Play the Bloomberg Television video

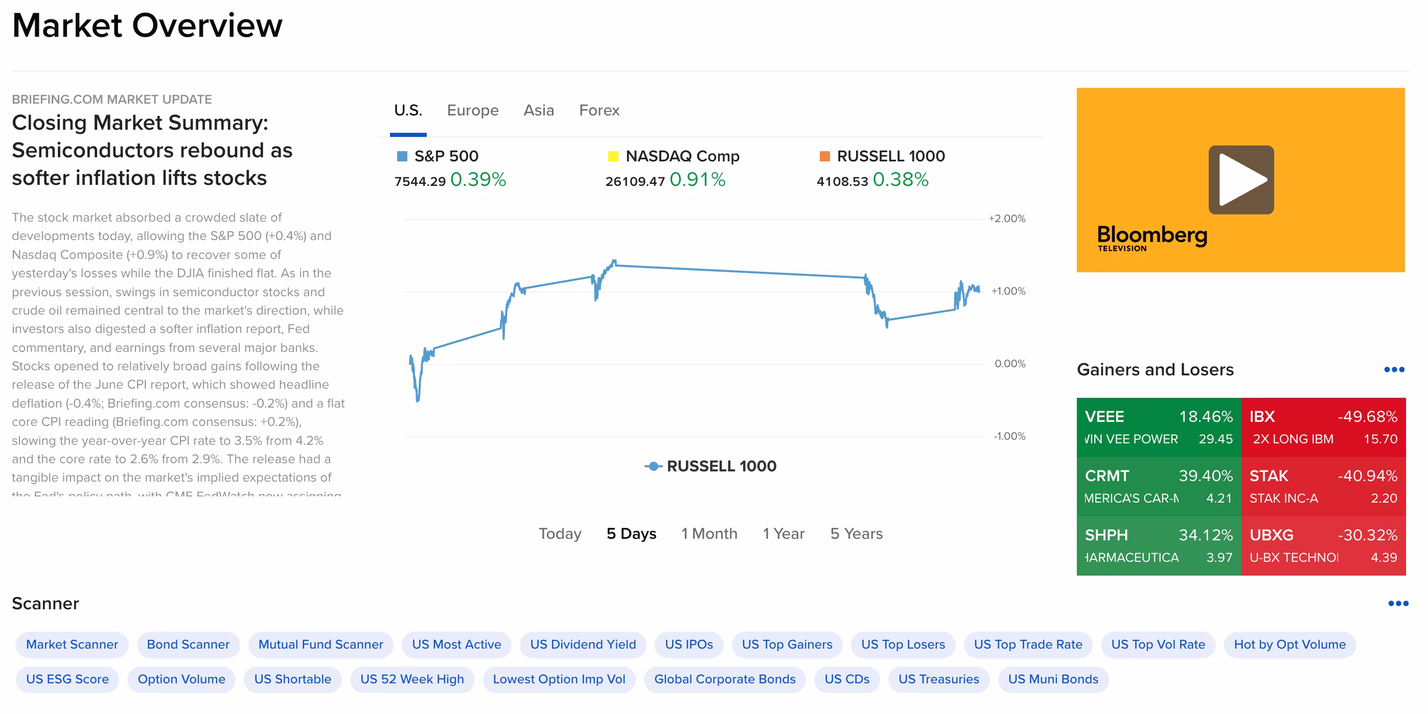click(x=1240, y=179)
